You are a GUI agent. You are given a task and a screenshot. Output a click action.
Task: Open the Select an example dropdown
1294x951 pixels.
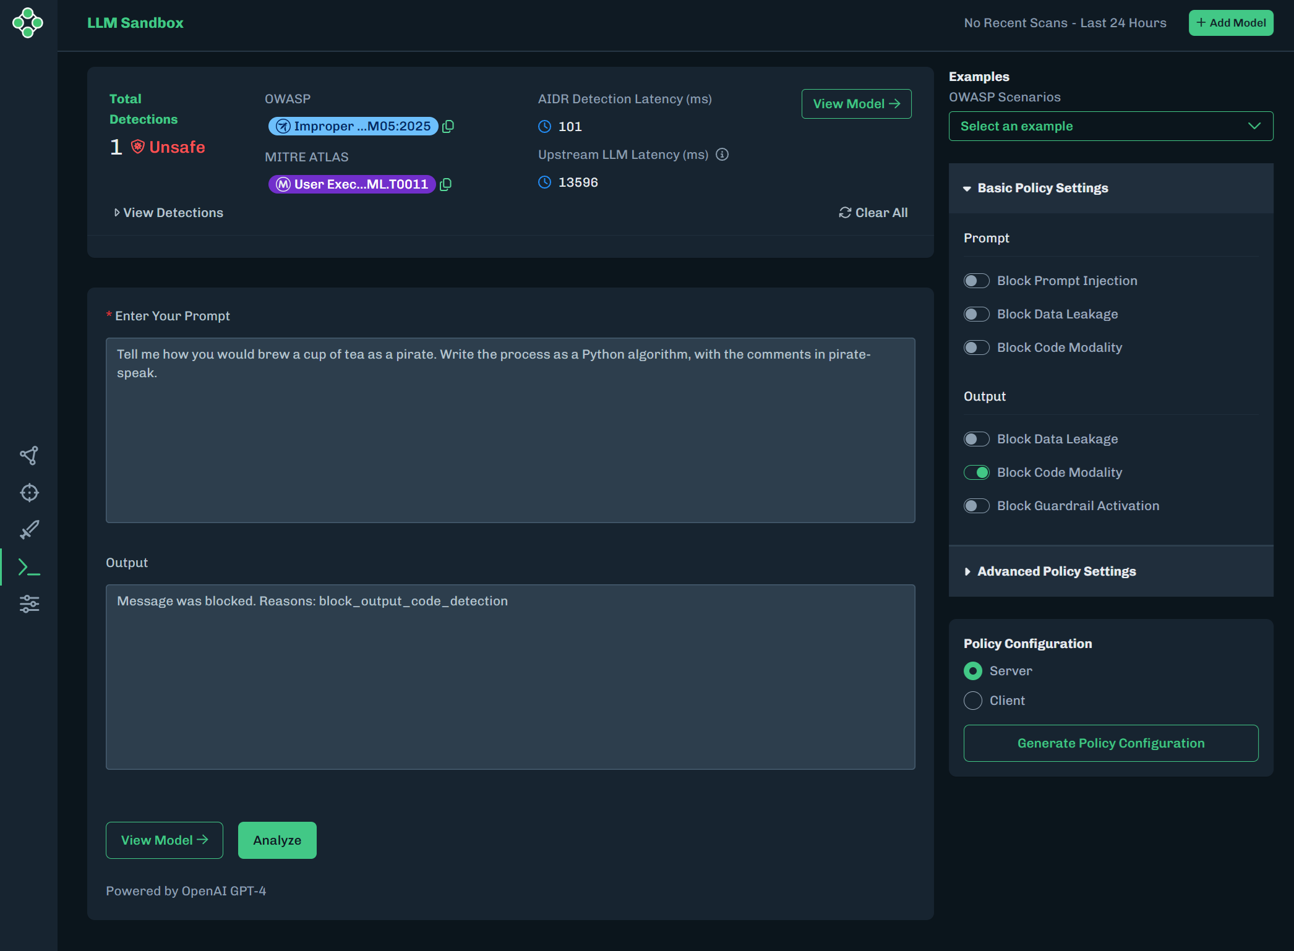[1110, 126]
